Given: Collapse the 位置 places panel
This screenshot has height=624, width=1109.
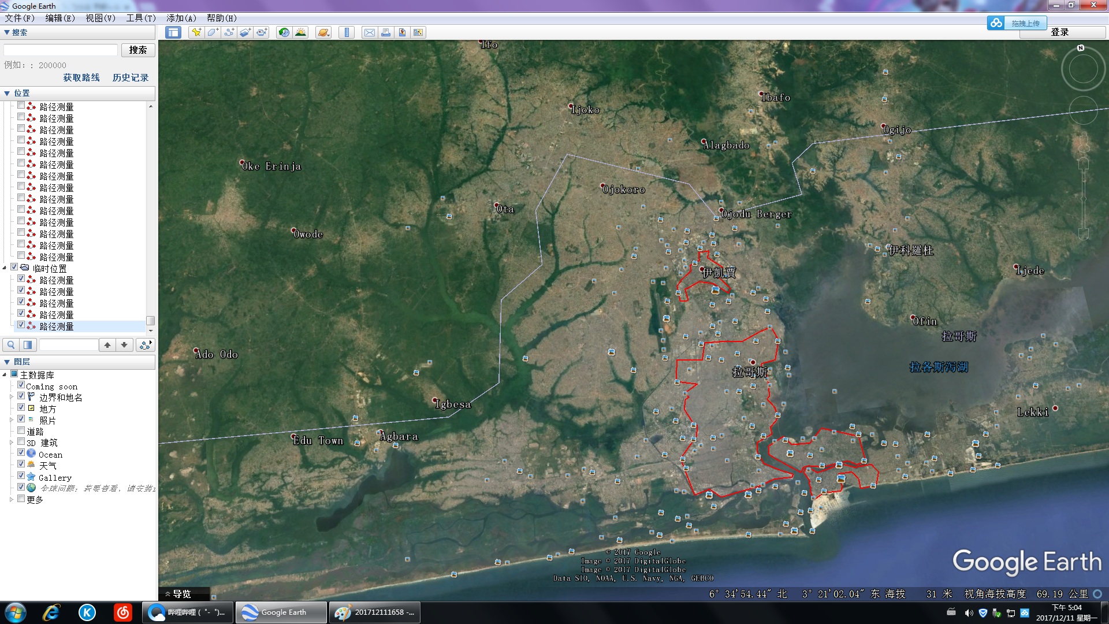Looking at the screenshot, I should (x=77, y=93).
